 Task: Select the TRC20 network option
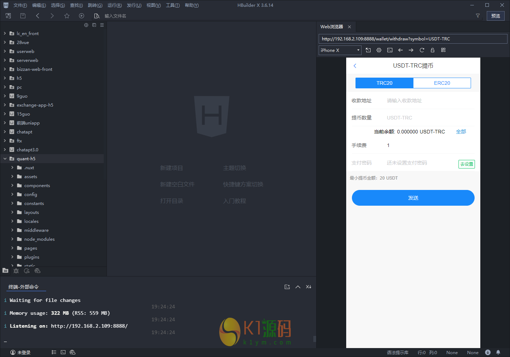pyautogui.click(x=384, y=83)
